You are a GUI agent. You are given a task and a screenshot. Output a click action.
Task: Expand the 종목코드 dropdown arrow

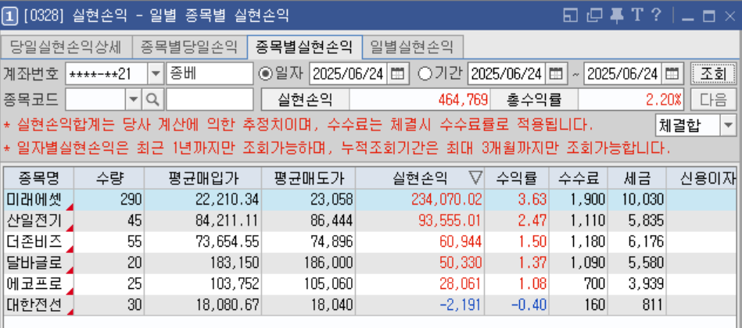[132, 99]
